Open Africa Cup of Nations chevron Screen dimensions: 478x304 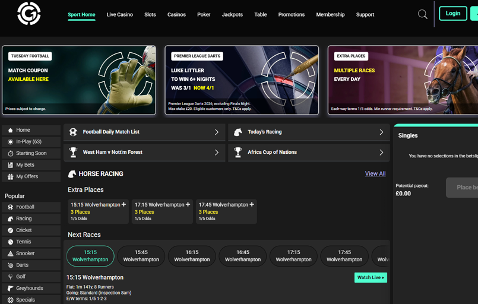(381, 153)
